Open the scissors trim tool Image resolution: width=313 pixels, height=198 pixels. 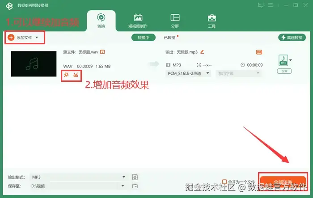[76, 75]
